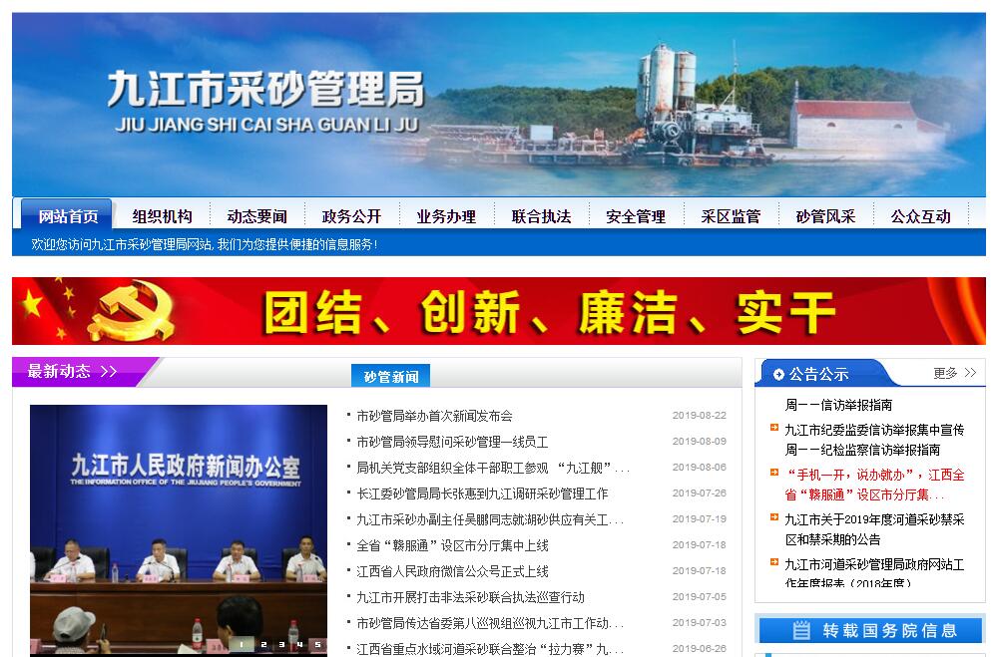Open 九江市关于2019年度河道采砂禁采 notice
This screenshot has width=997, height=657.
tap(874, 529)
